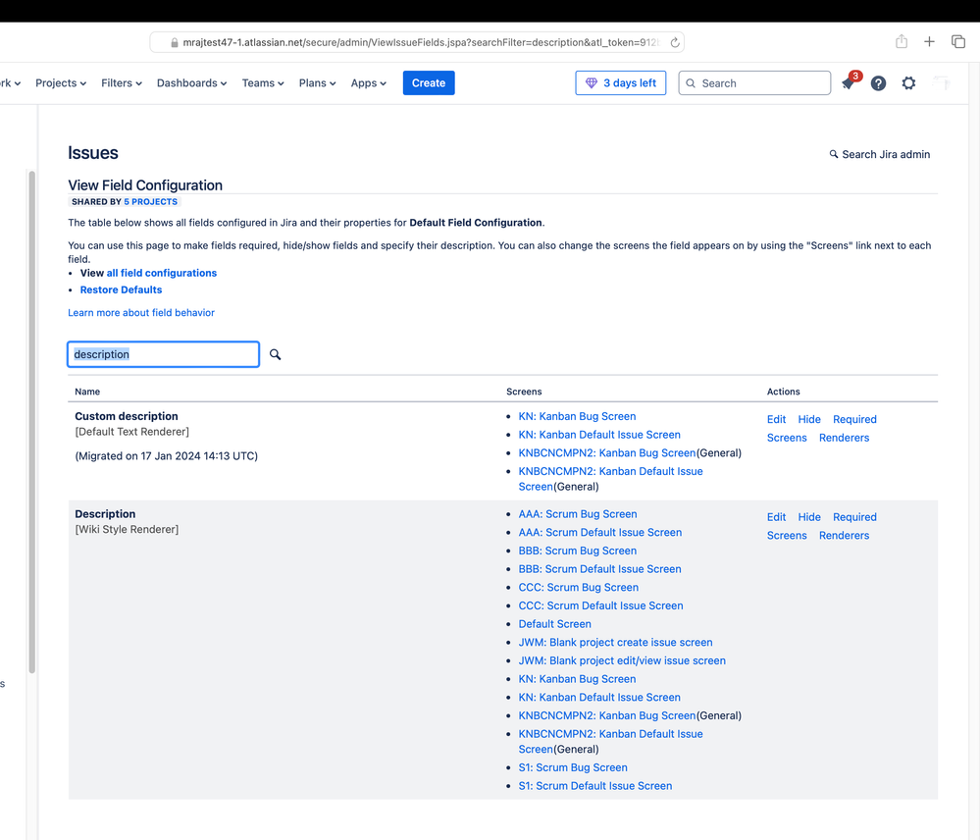This screenshot has height=840, width=980.
Task: Click the blue Create button
Action: click(x=429, y=83)
